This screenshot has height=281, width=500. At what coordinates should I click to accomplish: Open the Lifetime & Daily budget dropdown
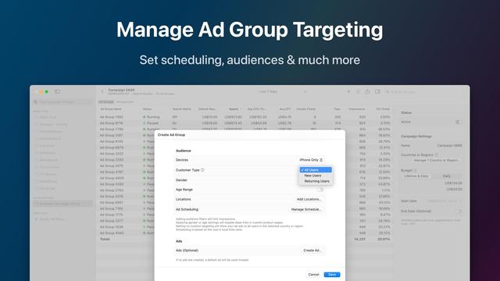[416, 176]
